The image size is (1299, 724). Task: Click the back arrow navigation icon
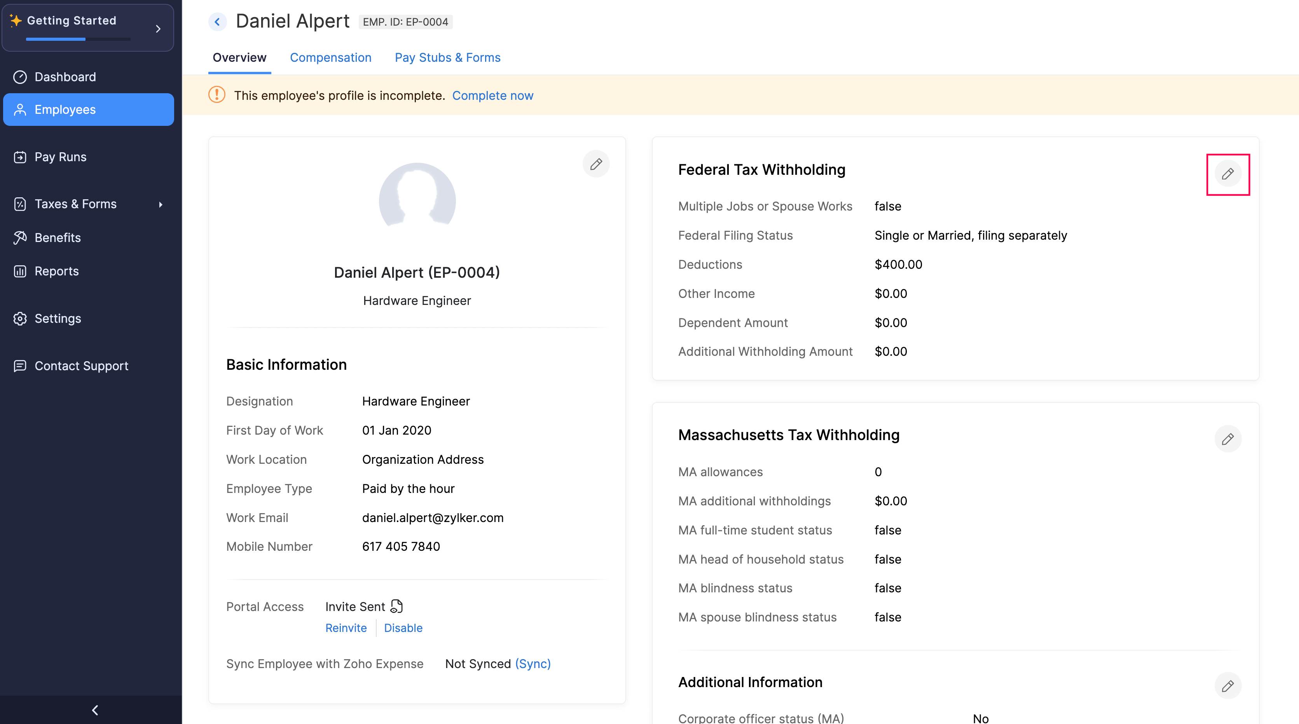(x=217, y=20)
